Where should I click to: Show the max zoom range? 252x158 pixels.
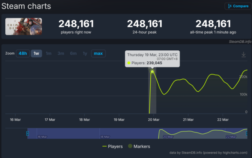coord(98,53)
